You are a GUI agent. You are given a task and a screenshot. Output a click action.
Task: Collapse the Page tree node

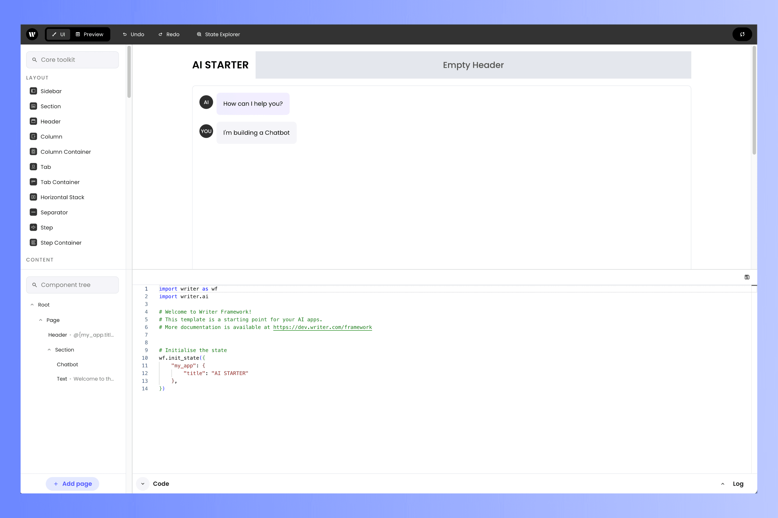pyautogui.click(x=41, y=320)
